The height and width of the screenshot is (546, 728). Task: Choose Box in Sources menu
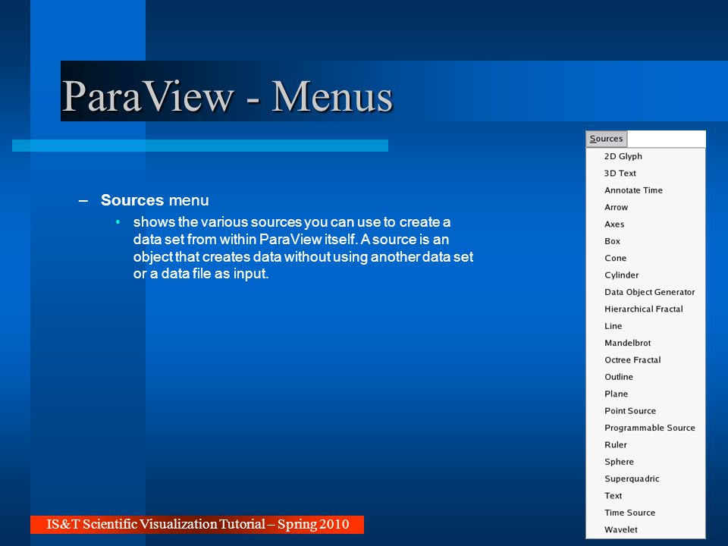[x=646, y=241]
